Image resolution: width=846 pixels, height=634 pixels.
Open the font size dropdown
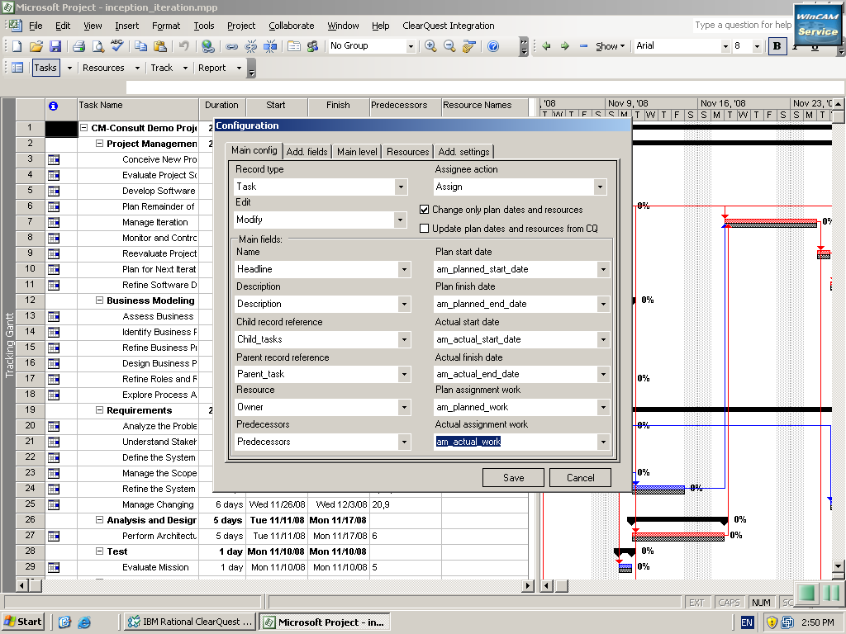[757, 46]
